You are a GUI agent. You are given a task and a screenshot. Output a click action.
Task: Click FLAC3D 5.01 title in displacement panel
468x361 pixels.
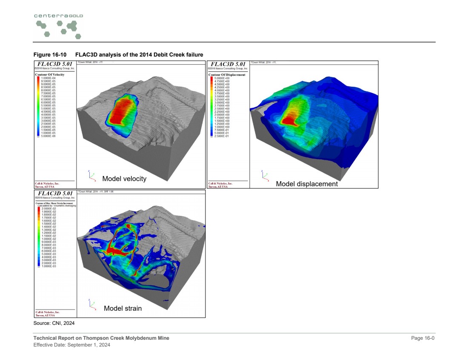(228, 64)
